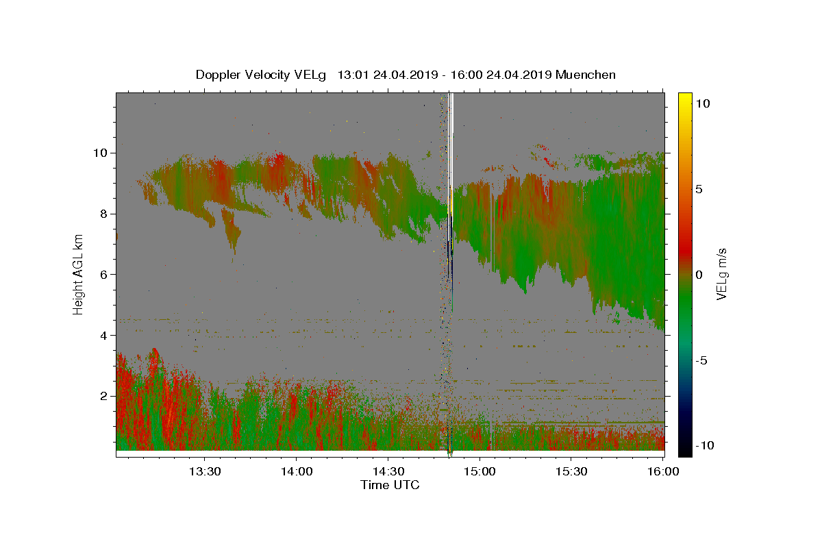Click the colorbar value label -10
822x548 pixels.
(x=706, y=445)
